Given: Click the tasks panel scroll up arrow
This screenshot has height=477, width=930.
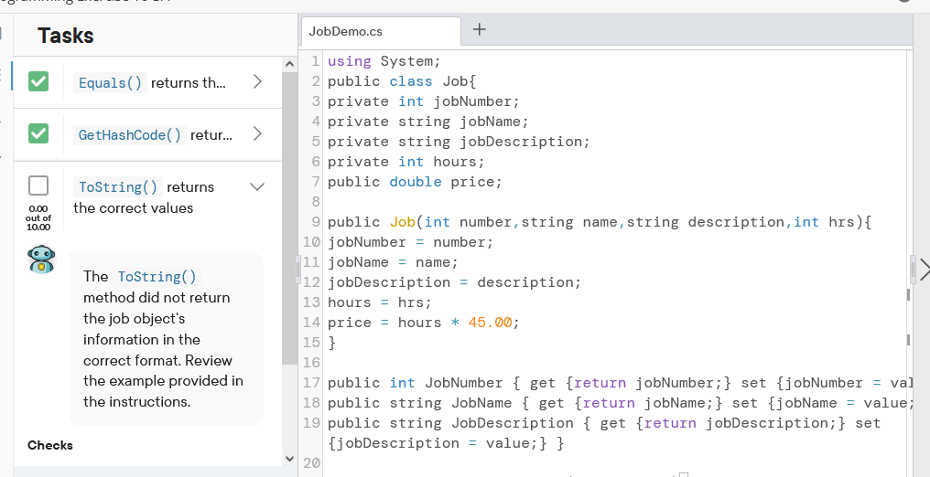Looking at the screenshot, I should [x=289, y=64].
